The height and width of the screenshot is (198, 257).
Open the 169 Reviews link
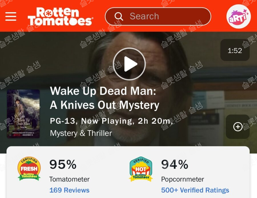[x=69, y=190]
